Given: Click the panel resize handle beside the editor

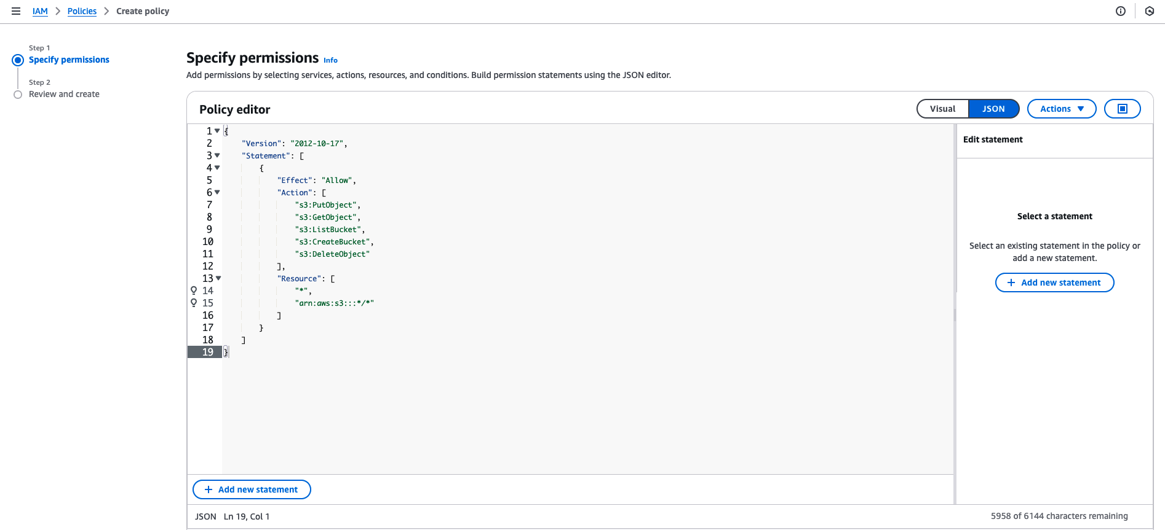Looking at the screenshot, I should point(955,314).
